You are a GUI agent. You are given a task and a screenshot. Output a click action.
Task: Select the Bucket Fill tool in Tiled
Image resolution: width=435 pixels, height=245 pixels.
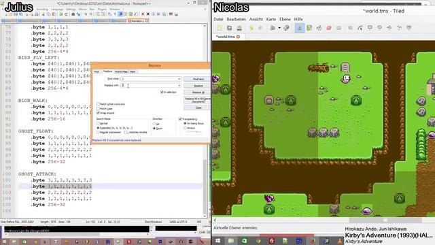pyautogui.click(x=319, y=28)
